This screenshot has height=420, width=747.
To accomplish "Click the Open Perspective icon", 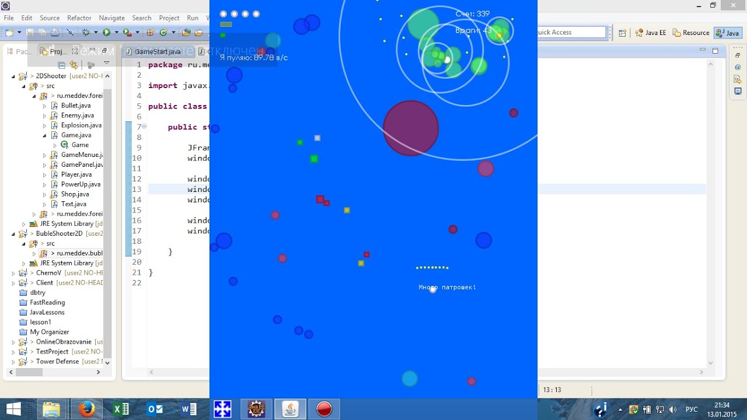I will (622, 33).
